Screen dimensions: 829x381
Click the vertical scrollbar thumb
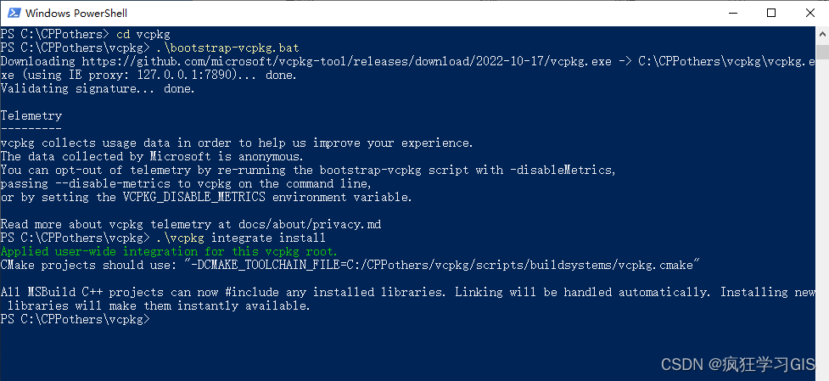[x=822, y=53]
